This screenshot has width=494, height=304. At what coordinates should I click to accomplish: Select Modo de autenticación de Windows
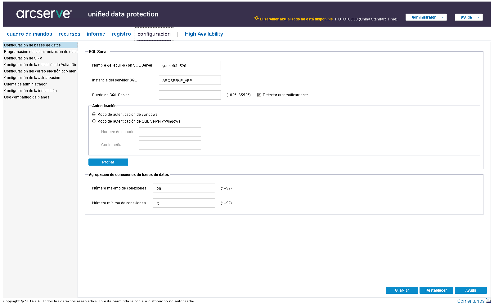click(x=94, y=114)
